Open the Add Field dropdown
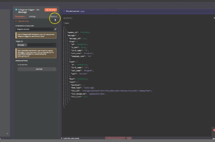Image resolution: width=215 pixels, height=142 pixels. (x=37, y=69)
